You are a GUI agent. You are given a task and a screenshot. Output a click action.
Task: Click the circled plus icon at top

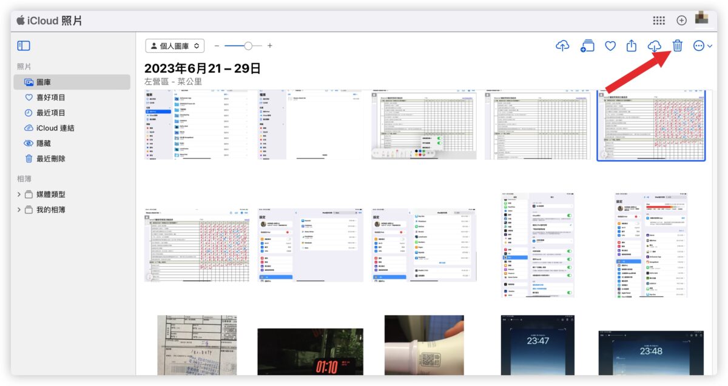pos(681,21)
